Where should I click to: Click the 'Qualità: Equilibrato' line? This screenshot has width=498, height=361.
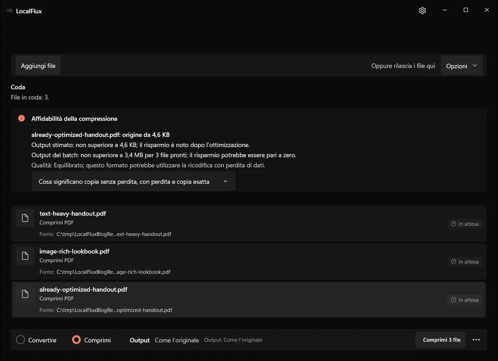148,165
